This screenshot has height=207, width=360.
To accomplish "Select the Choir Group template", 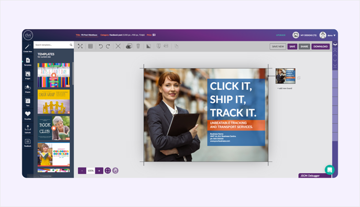I will click(x=54, y=102).
